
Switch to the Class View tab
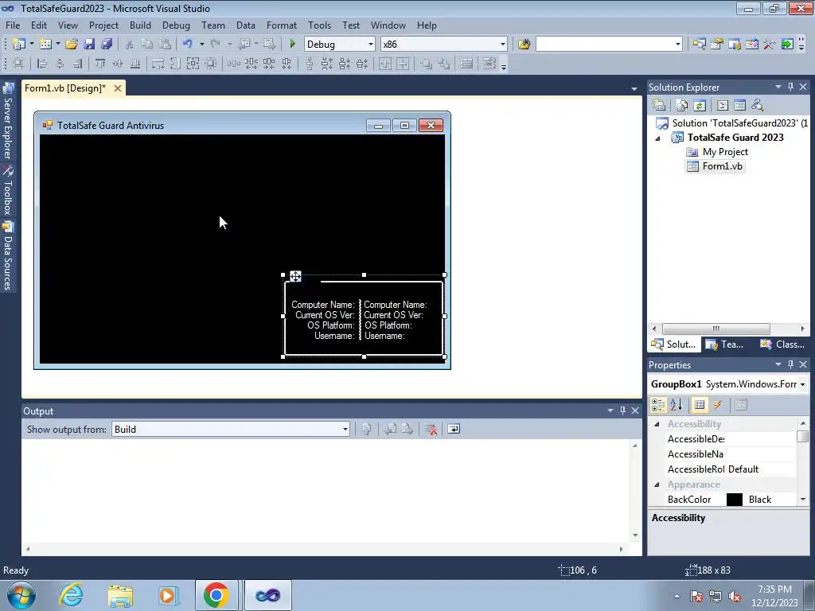pyautogui.click(x=782, y=344)
